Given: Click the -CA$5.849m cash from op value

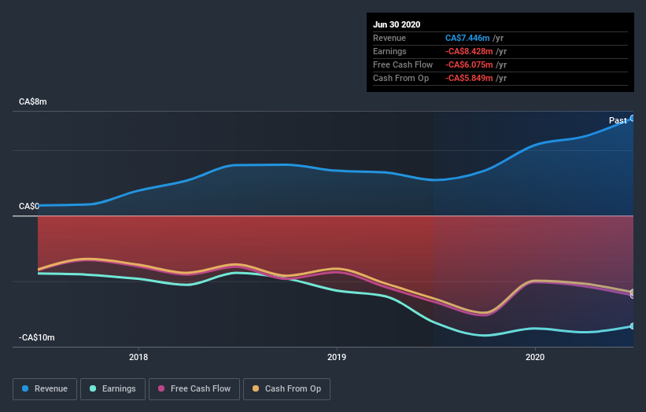Looking at the screenshot, I should coord(469,78).
